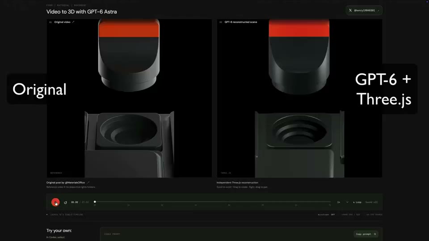Click the red play button

pos(55,202)
